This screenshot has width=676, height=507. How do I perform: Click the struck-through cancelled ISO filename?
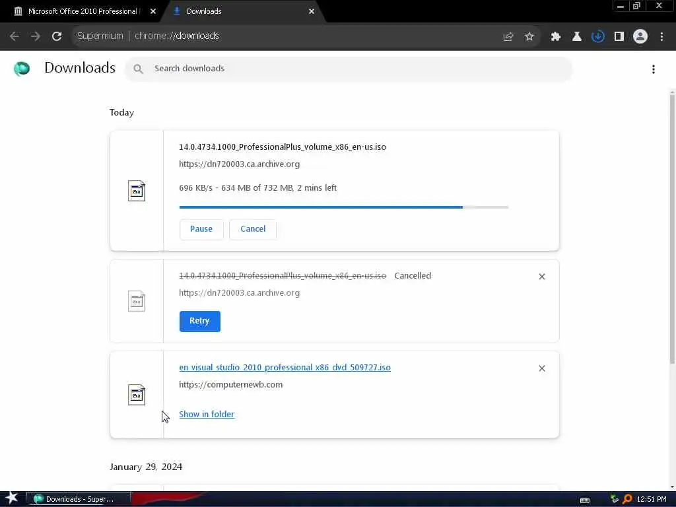point(283,275)
